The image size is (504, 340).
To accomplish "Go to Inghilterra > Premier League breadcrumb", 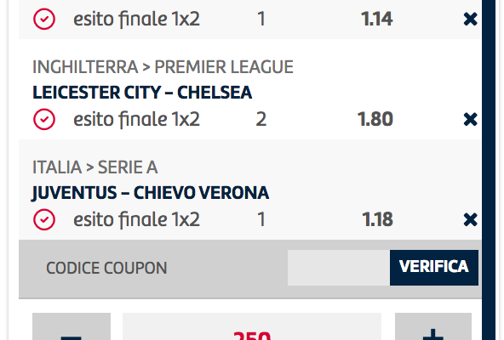I will click(163, 67).
